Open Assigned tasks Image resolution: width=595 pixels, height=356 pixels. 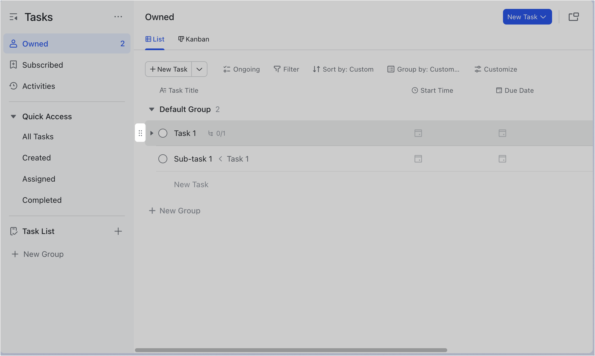pyautogui.click(x=39, y=179)
